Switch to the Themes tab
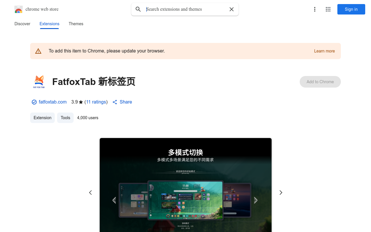Screen dimensions: 371x232 click(x=76, y=24)
